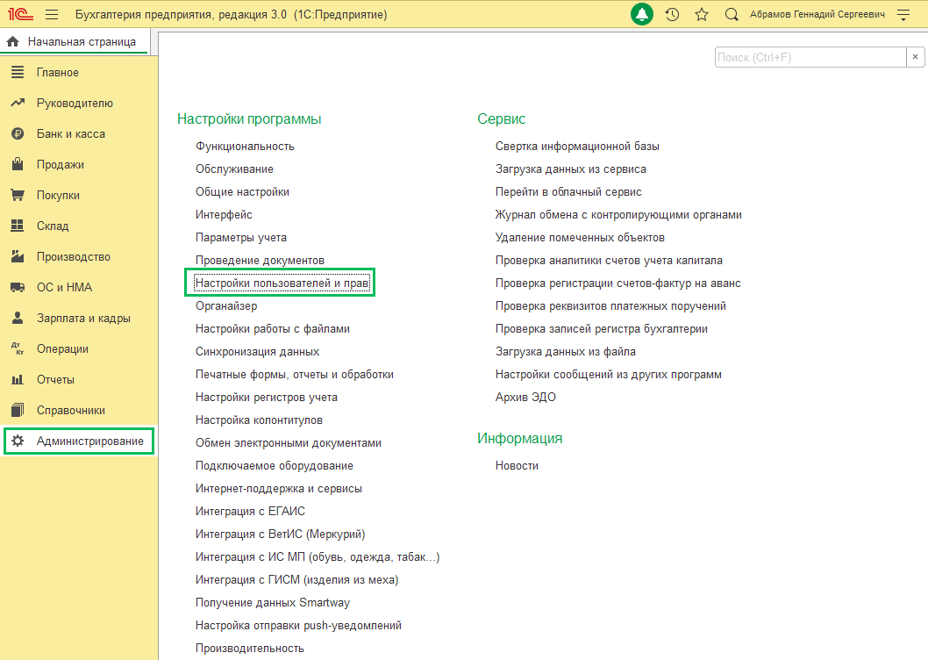Screen dimensions: 928x660
Task: Open Общие настройки link
Action: [242, 192]
